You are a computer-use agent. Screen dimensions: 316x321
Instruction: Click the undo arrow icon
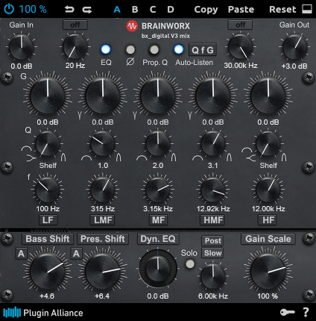[x=69, y=10]
